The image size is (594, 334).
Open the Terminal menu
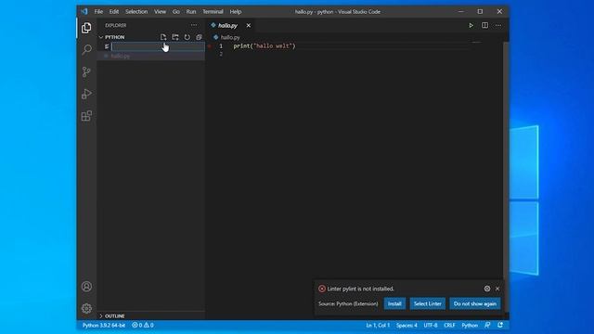[x=213, y=12]
